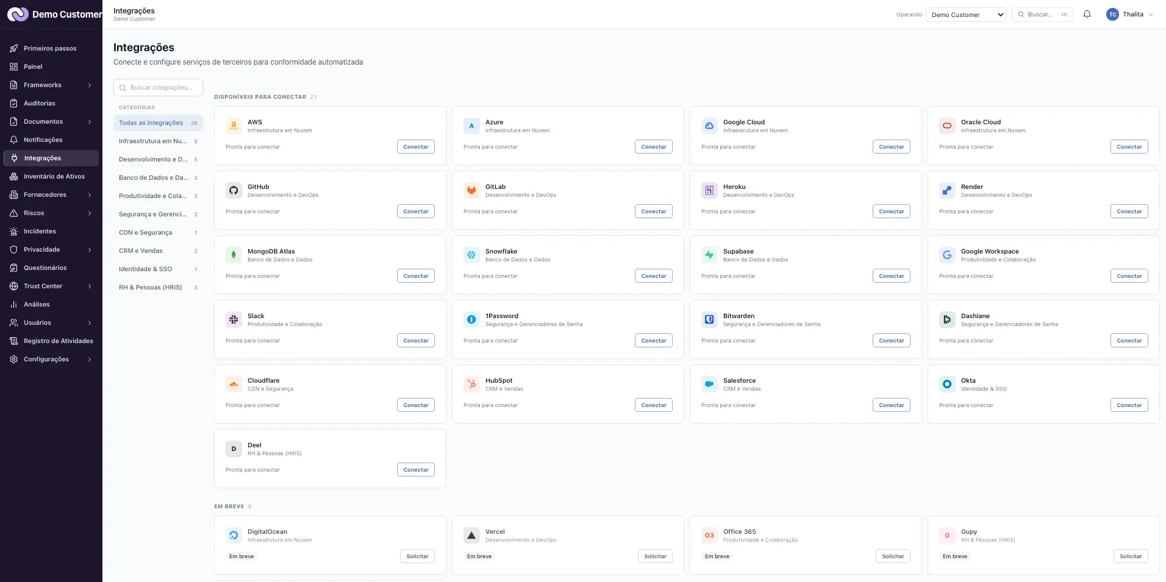Filter by CDN e Segurança category

tap(158, 233)
